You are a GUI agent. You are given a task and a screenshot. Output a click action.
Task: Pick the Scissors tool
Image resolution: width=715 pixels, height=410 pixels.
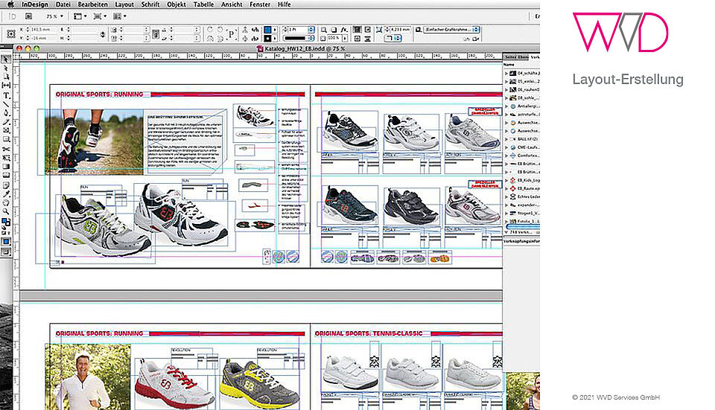5,148
